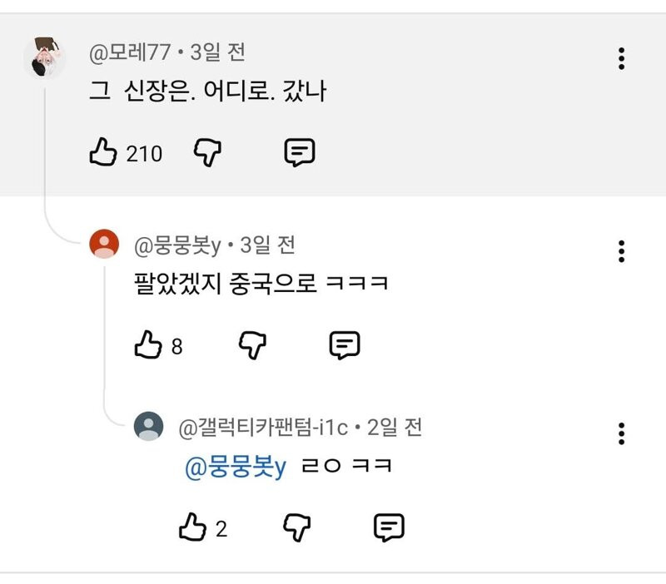Image resolution: width=666 pixels, height=584 pixels.
Task: Reply to @뭉뭉봇y's comment
Action: coord(344,344)
